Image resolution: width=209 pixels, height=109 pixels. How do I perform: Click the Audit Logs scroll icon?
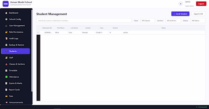coord(6,39)
